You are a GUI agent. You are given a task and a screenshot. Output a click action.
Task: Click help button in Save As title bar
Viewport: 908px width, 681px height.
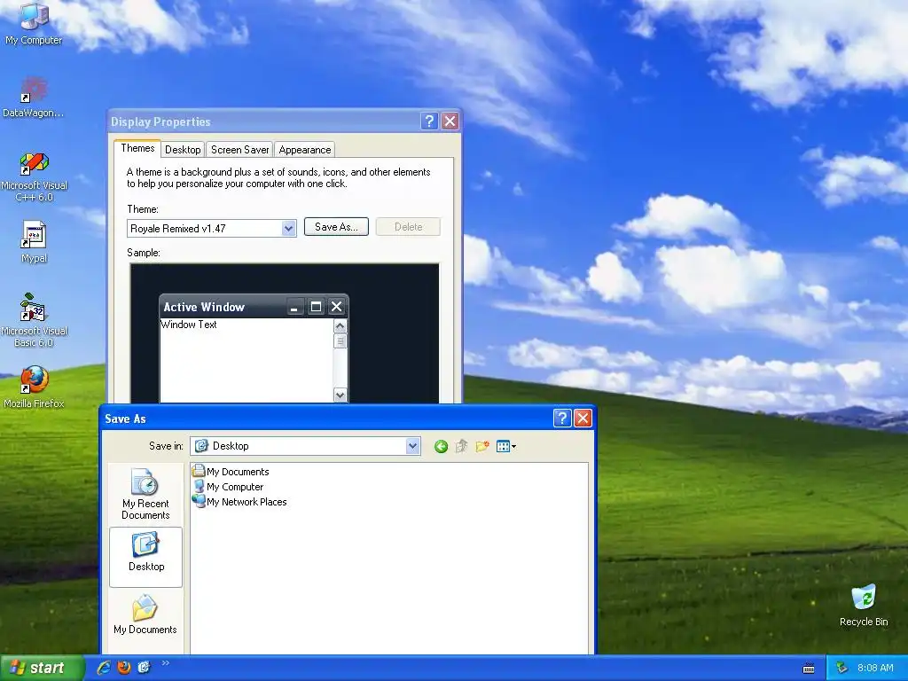(x=561, y=419)
